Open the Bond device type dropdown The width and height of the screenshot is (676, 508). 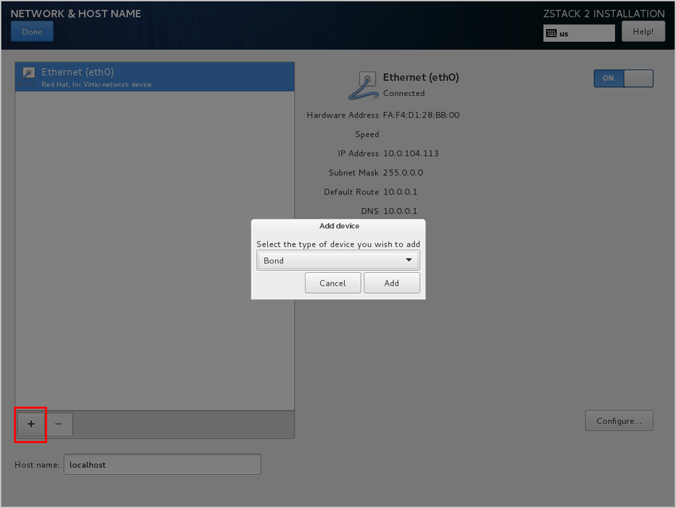click(x=337, y=261)
